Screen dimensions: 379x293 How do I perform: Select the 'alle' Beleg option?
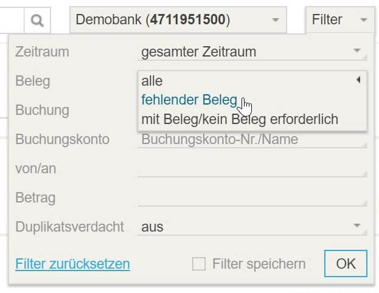point(152,81)
